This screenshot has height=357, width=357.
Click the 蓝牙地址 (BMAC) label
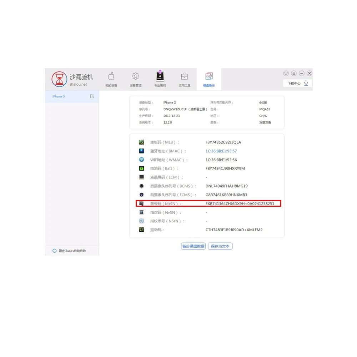pyautogui.click(x=168, y=151)
